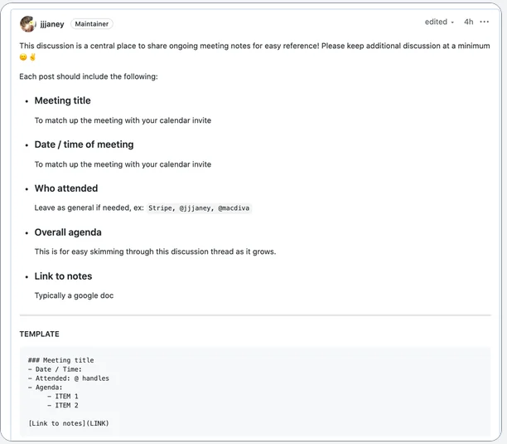507x444 pixels.
Task: Click the Each post should include line
Action: point(89,76)
